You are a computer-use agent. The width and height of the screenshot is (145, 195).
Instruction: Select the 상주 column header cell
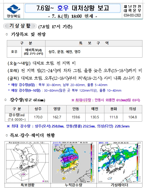38,109
